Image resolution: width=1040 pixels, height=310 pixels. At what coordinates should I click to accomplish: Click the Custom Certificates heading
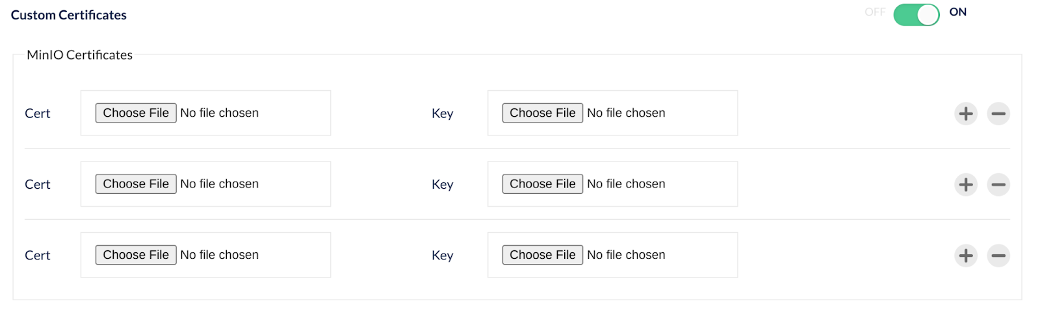pyautogui.click(x=69, y=15)
